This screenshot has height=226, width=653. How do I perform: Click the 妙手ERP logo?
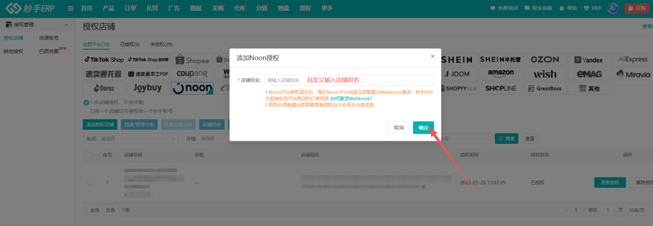[30, 8]
